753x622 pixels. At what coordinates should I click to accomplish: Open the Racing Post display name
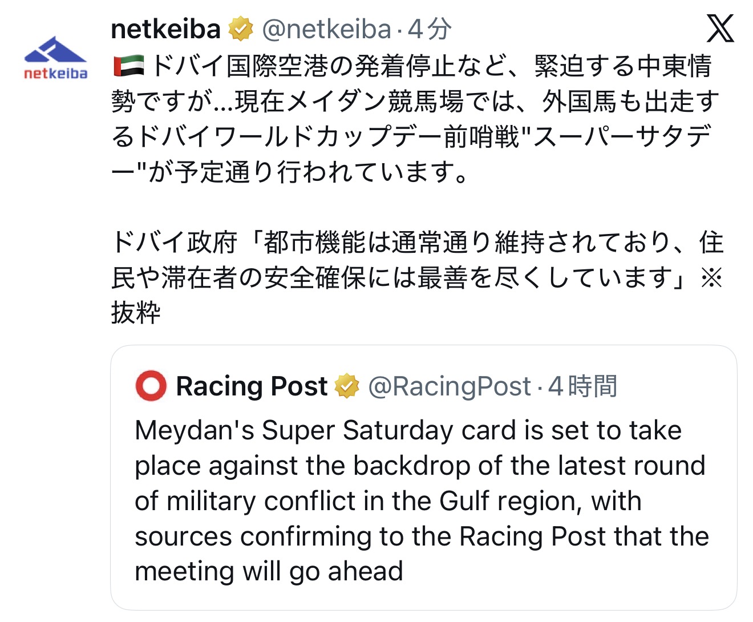point(252,386)
